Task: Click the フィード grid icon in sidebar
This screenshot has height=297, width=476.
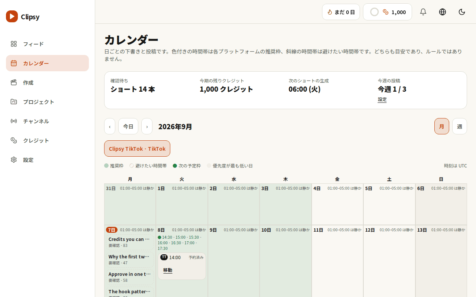Action: 14,44
